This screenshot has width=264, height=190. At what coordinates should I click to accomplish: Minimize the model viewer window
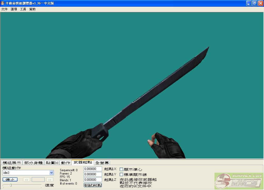[249, 3]
